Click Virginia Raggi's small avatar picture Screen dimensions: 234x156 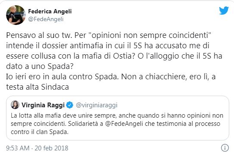(x=15, y=105)
